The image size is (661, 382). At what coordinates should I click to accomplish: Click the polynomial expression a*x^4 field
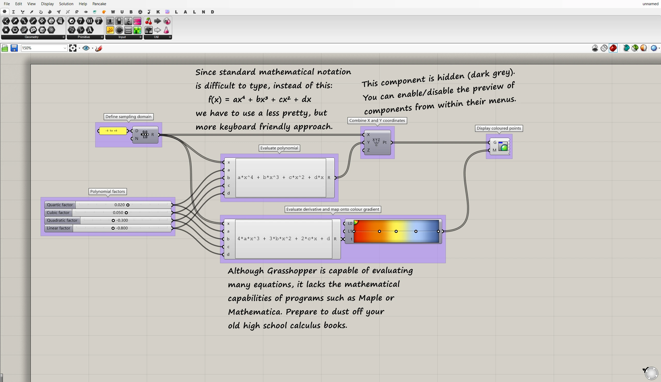coord(280,178)
